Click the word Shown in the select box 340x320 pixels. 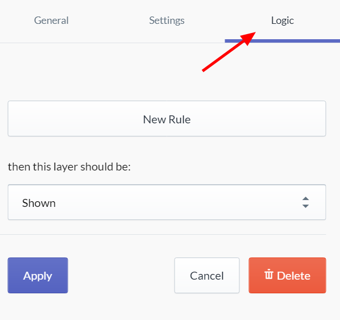click(x=39, y=203)
